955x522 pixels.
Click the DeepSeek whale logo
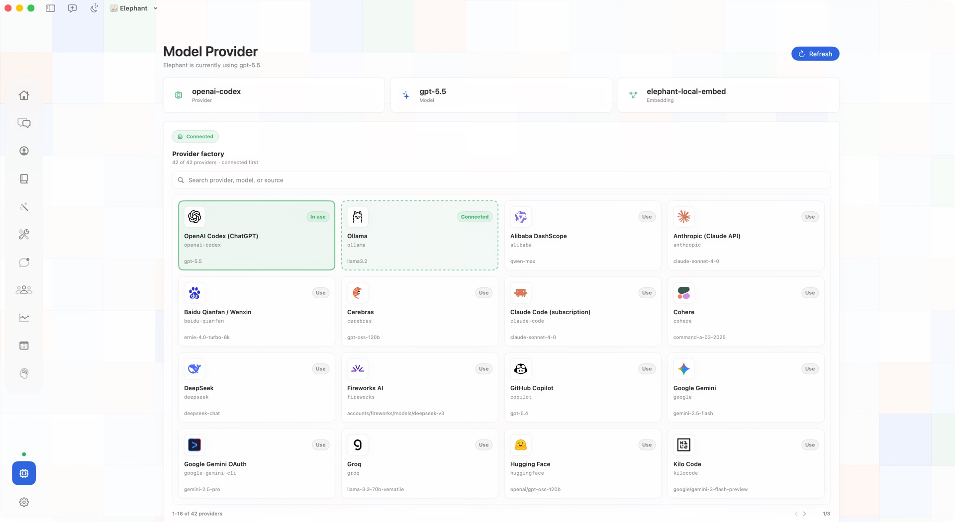[194, 369]
